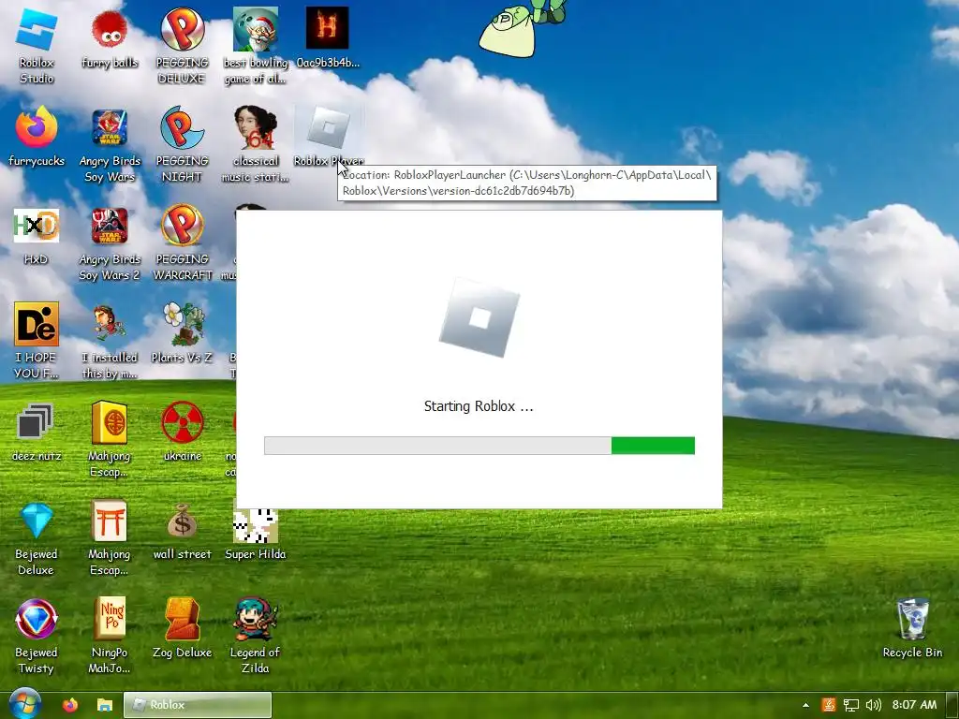Open File Explorer from the taskbar

click(x=105, y=705)
